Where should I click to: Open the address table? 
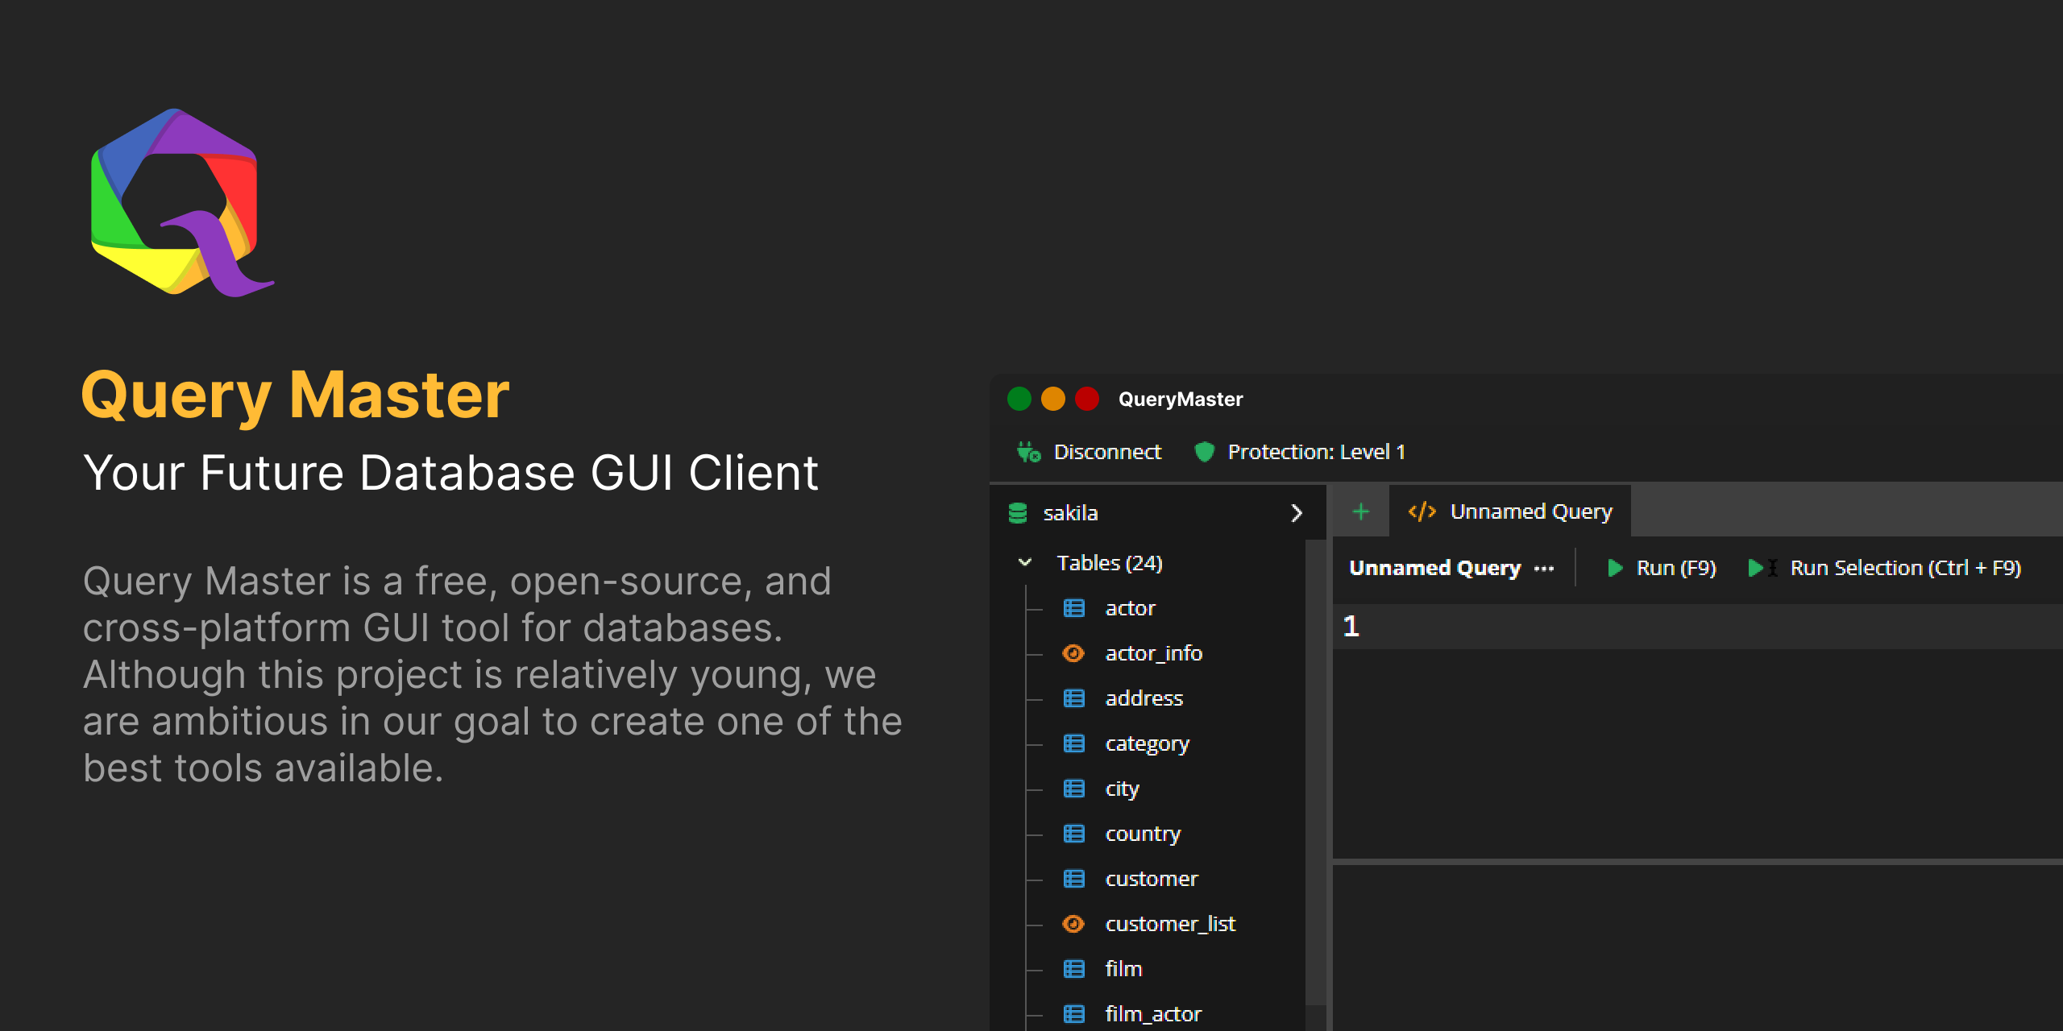pos(1144,698)
